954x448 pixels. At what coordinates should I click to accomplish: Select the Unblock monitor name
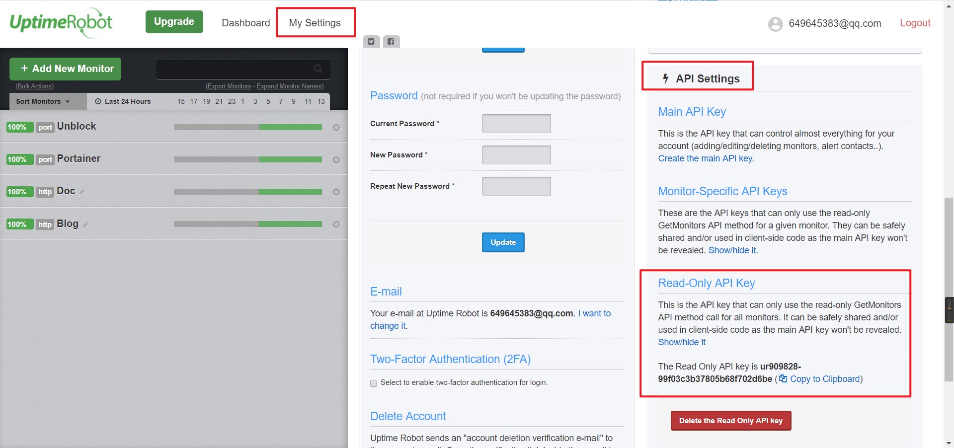coord(77,126)
